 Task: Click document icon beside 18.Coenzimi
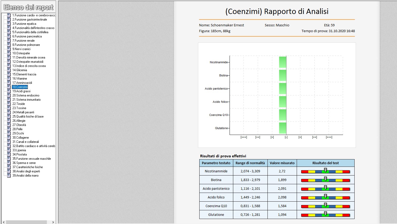(x=9, y=87)
